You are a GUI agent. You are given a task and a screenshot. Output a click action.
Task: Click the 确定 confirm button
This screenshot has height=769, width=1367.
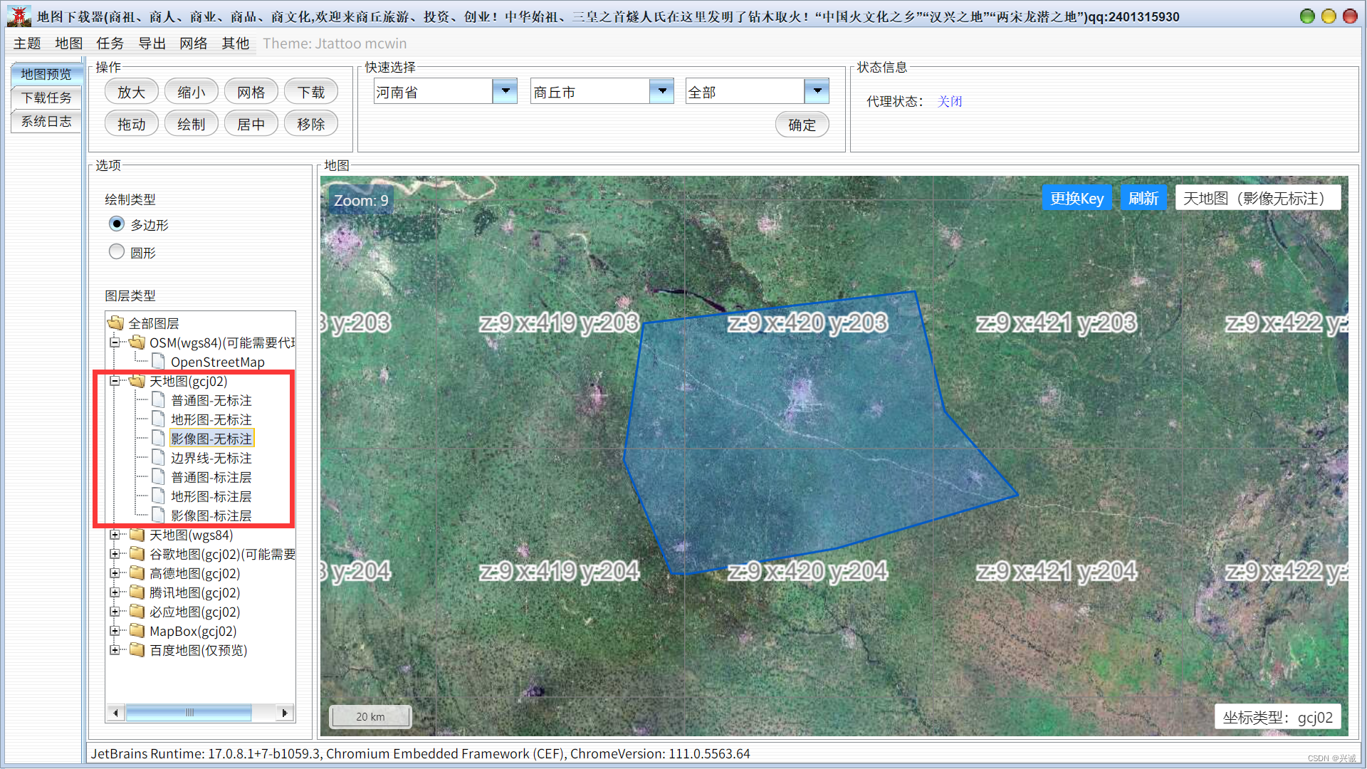[x=802, y=125]
